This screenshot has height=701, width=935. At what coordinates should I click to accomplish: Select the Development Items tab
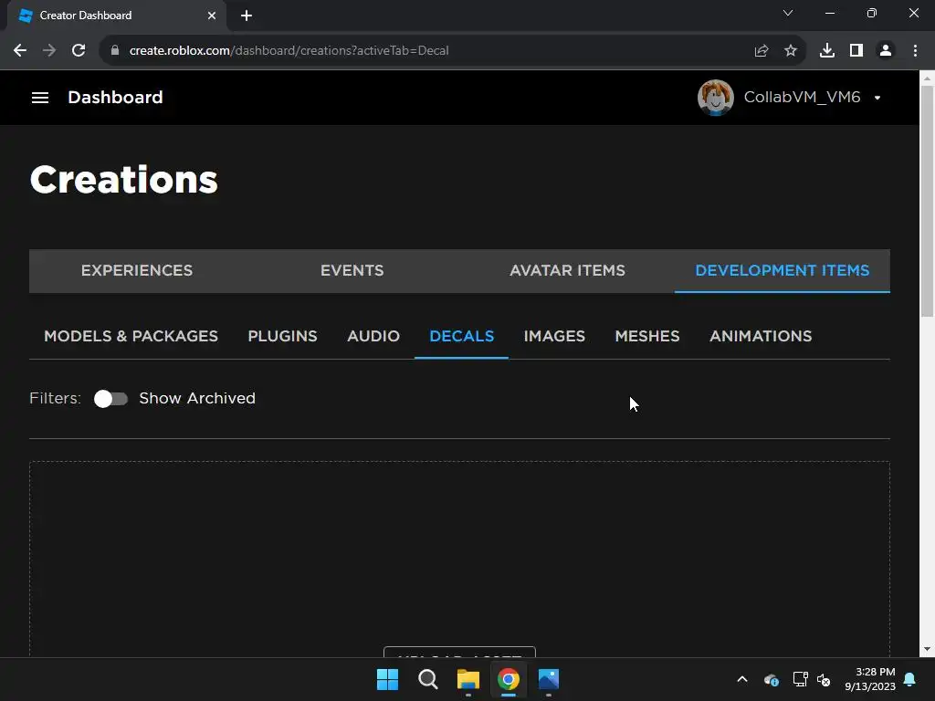point(783,270)
